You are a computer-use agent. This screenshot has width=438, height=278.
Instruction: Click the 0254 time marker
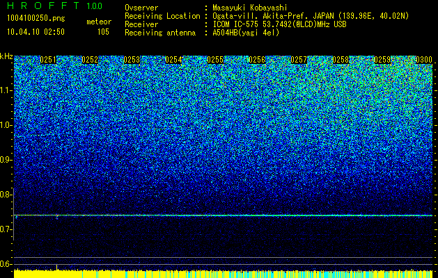[173, 60]
